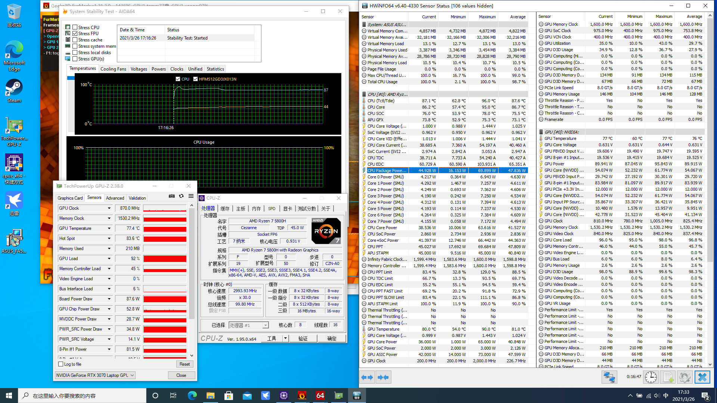Image resolution: width=717 pixels, height=403 pixels.
Task: Open the Graphics Card tab in GPU-Z
Action: 70,198
